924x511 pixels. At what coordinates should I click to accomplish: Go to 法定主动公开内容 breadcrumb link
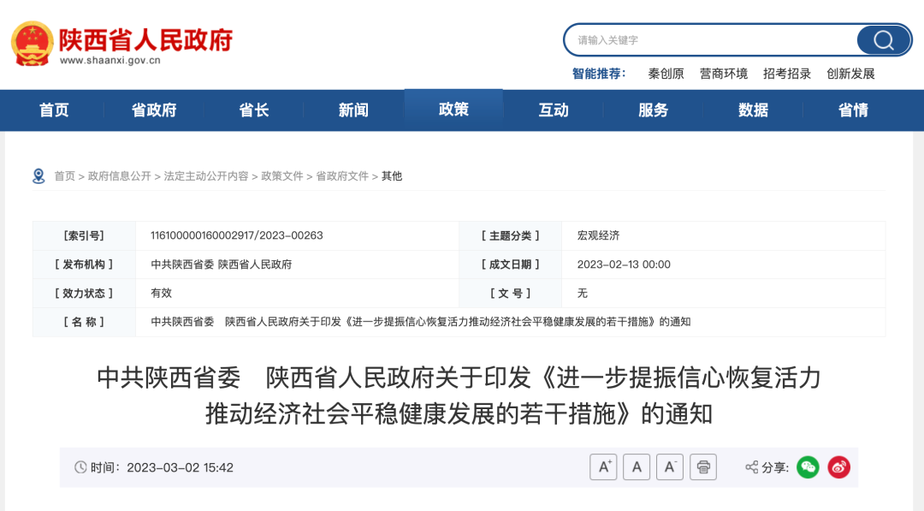click(x=206, y=176)
